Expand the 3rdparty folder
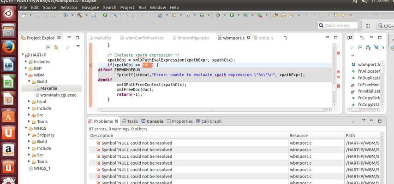 [x=29, y=135]
